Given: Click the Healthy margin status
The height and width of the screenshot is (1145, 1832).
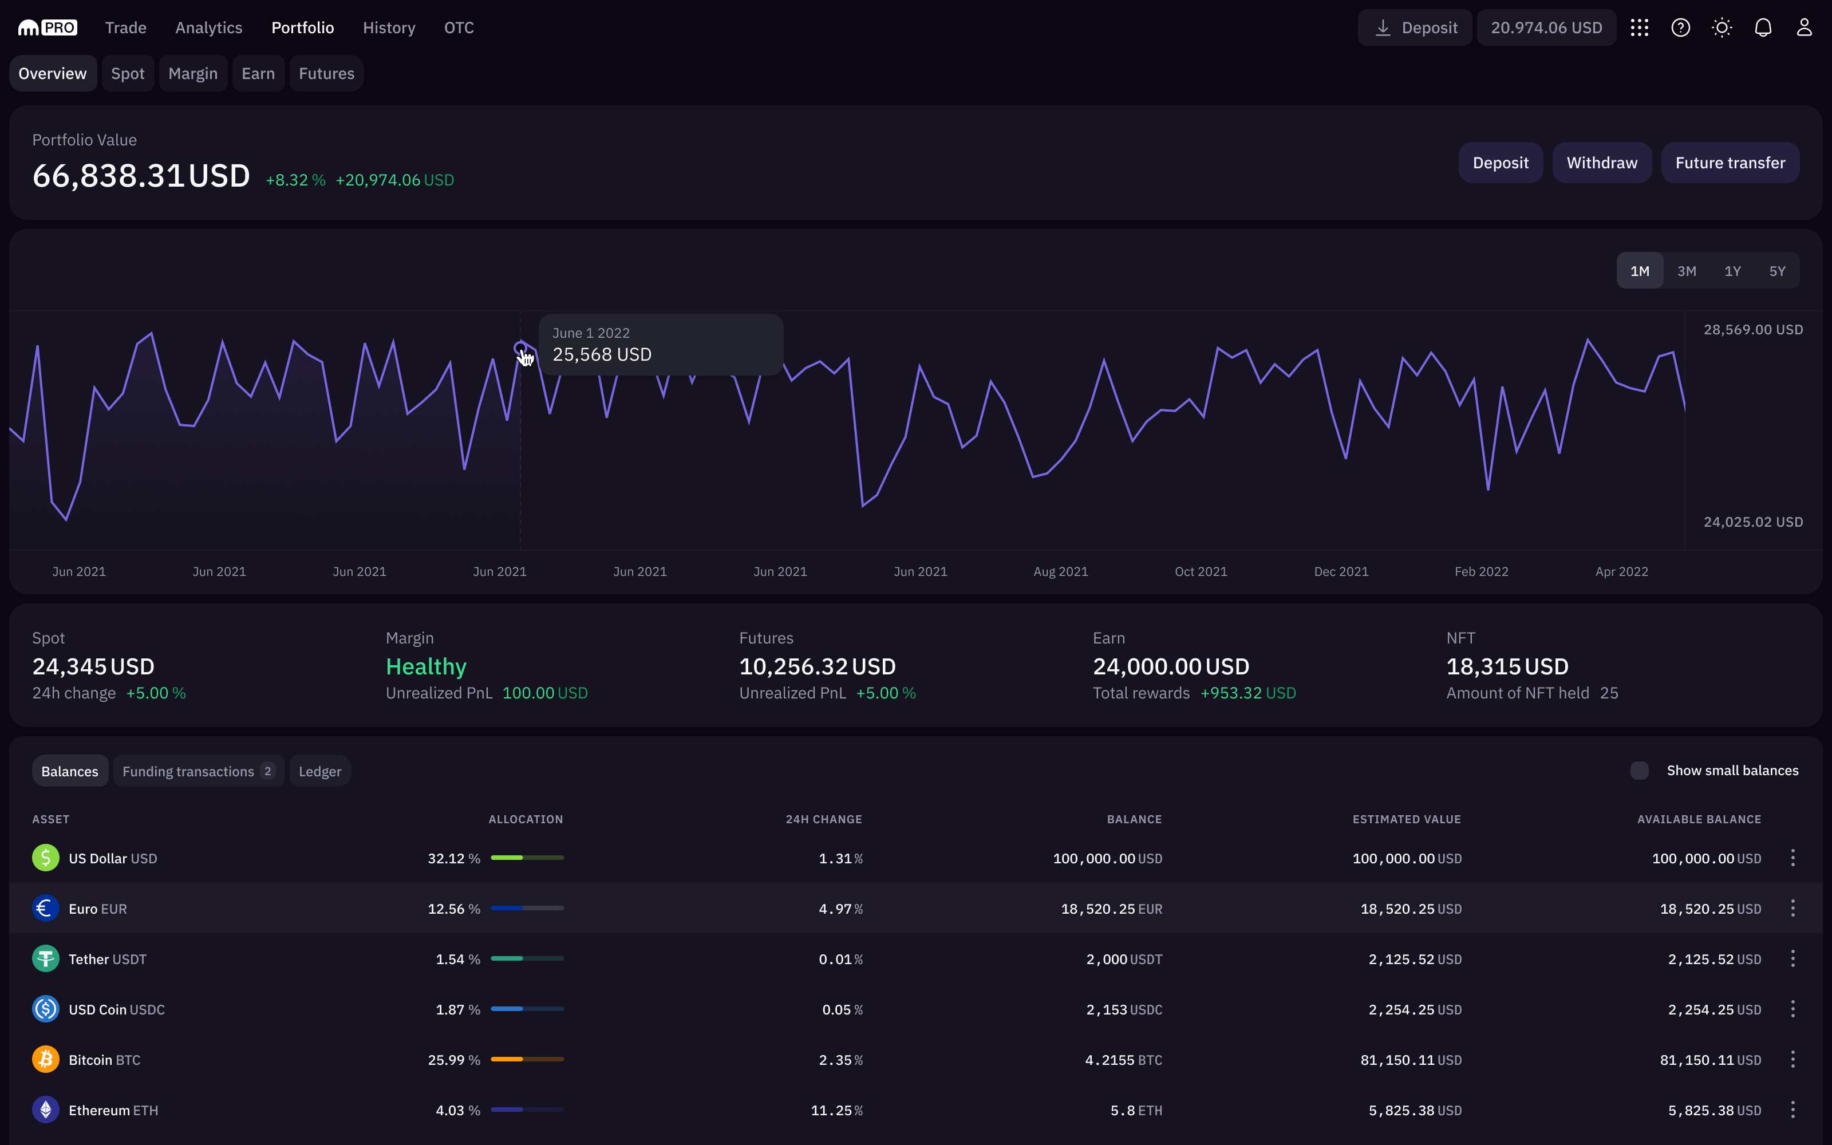Looking at the screenshot, I should coord(426,666).
